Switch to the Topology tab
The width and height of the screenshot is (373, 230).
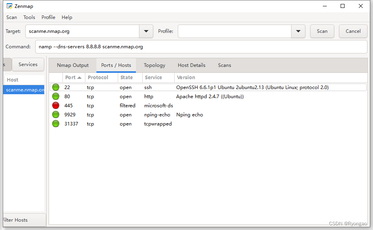pyautogui.click(x=154, y=65)
